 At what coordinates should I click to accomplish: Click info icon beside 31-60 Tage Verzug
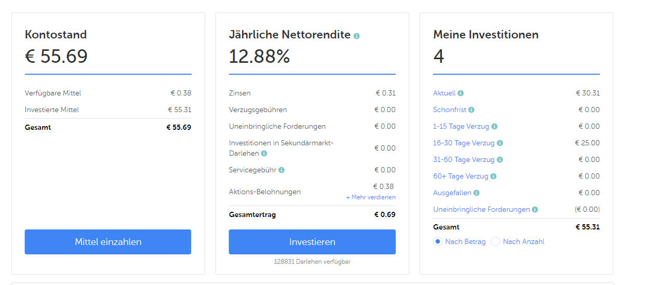pyautogui.click(x=500, y=160)
